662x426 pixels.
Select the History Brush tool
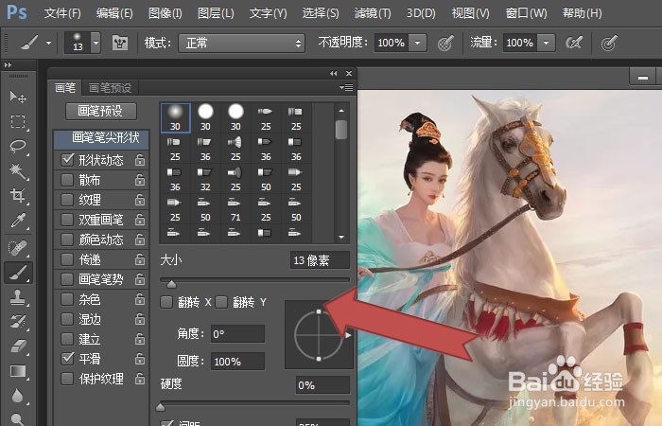click(x=18, y=322)
